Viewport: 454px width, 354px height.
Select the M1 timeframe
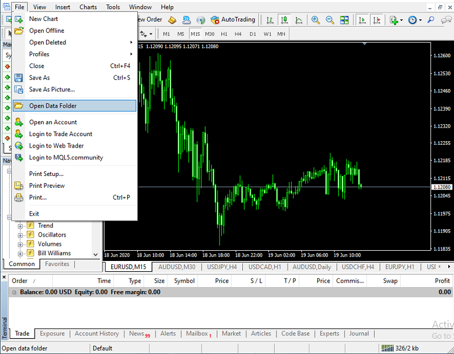click(x=166, y=34)
